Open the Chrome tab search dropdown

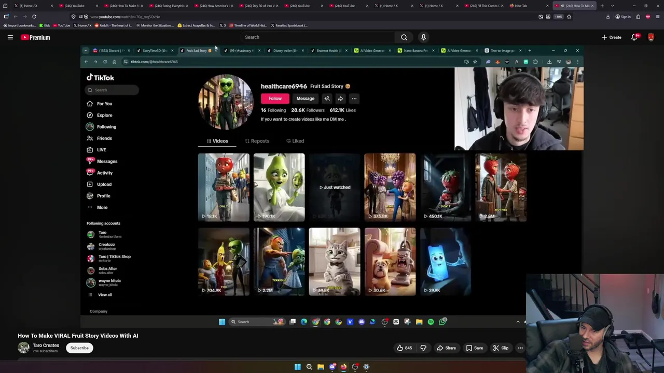[86, 50]
